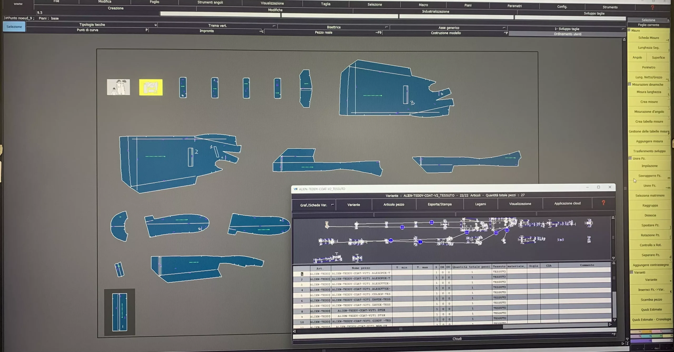The image size is (674, 352).
Task: Click the Chiudi button
Action: pyautogui.click(x=457, y=339)
